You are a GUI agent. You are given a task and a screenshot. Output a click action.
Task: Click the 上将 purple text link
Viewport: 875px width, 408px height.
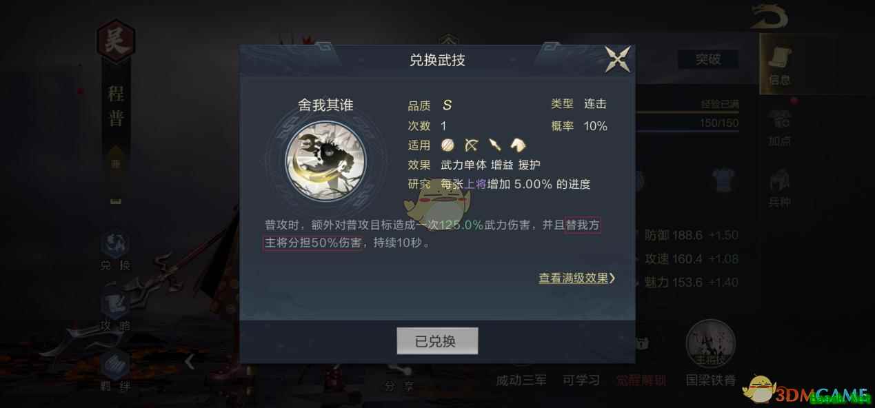tap(476, 184)
